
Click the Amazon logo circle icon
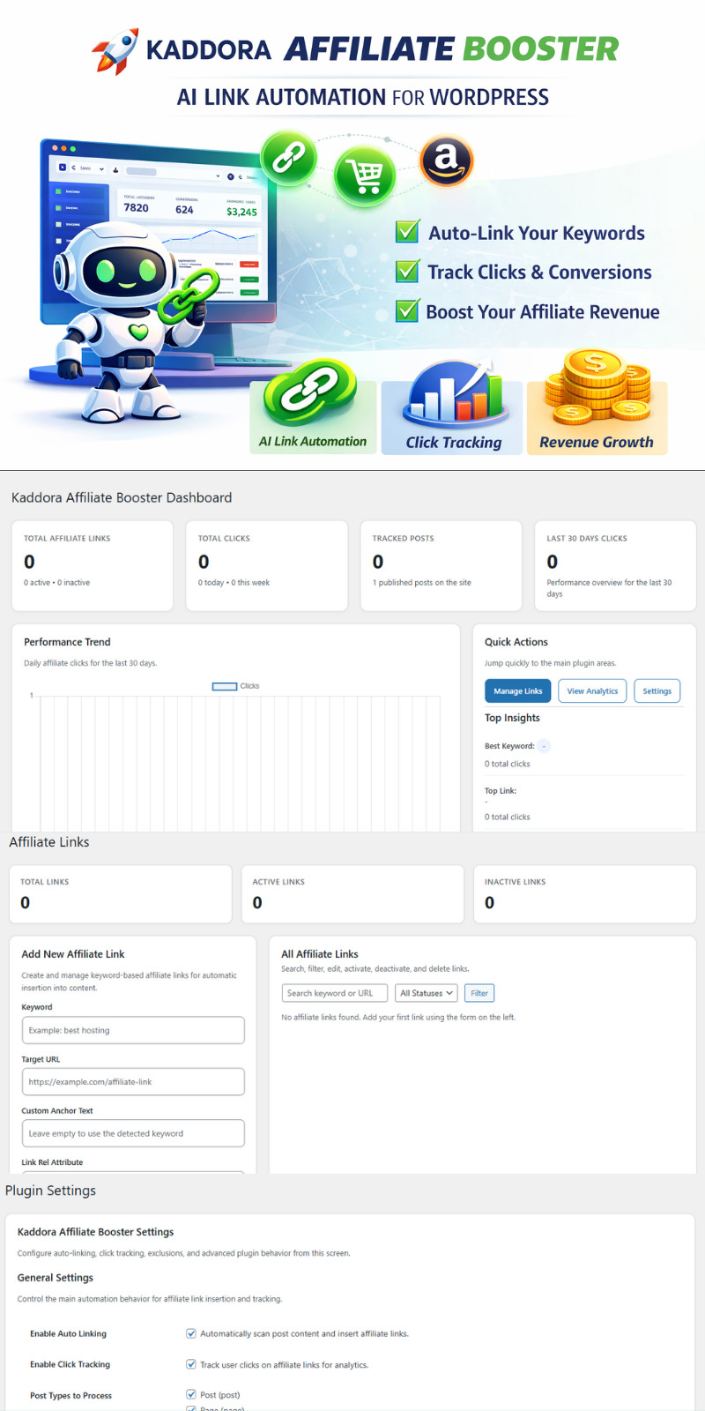click(446, 161)
